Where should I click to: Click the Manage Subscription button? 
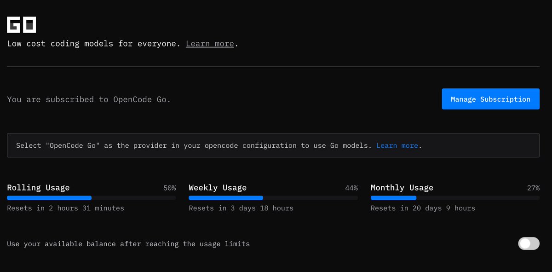click(490, 99)
